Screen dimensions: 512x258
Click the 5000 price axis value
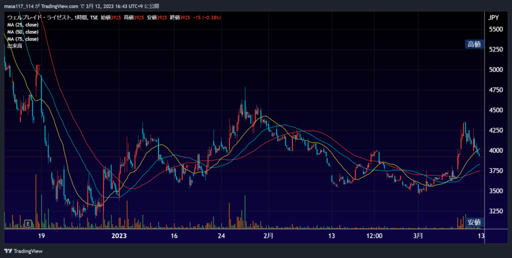pos(496,70)
